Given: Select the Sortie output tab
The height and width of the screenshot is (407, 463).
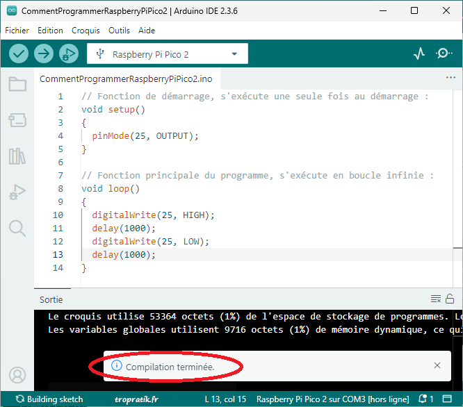Looking at the screenshot, I should point(51,299).
